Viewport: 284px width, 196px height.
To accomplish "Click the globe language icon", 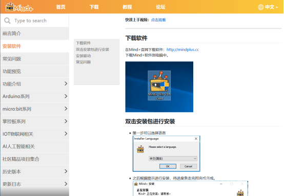I will tap(260, 7).
